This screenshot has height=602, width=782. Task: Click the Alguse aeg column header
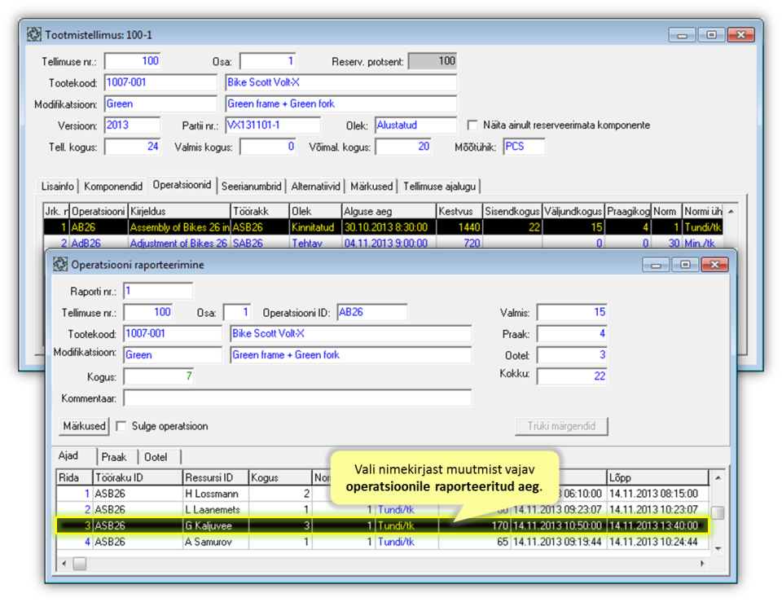point(389,212)
